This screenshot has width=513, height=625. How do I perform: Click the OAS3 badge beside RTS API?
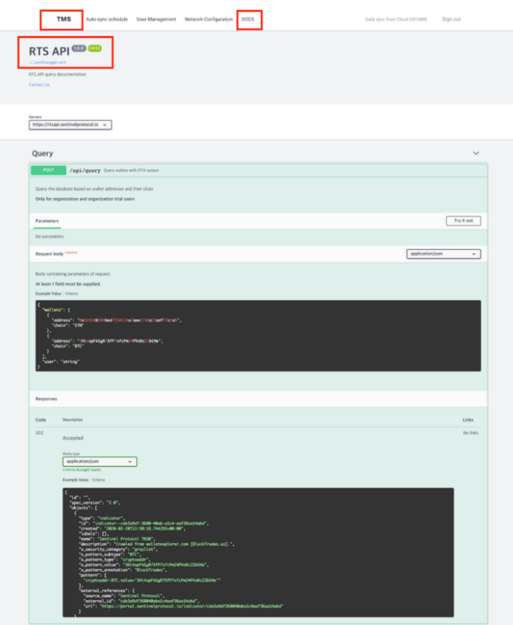tap(95, 48)
